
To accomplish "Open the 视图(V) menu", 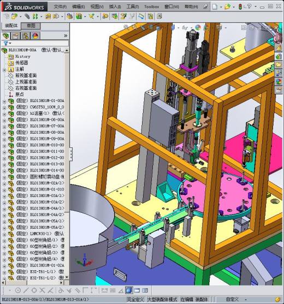I will [97, 7].
